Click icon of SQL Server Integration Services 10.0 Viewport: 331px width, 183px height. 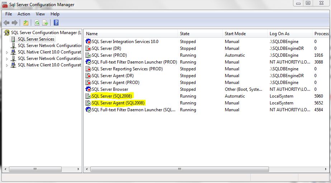[x=88, y=41]
